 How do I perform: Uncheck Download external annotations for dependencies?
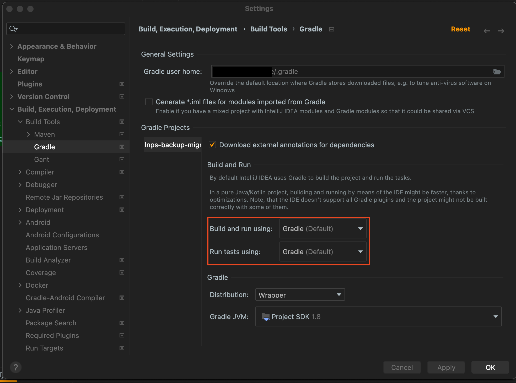212,145
